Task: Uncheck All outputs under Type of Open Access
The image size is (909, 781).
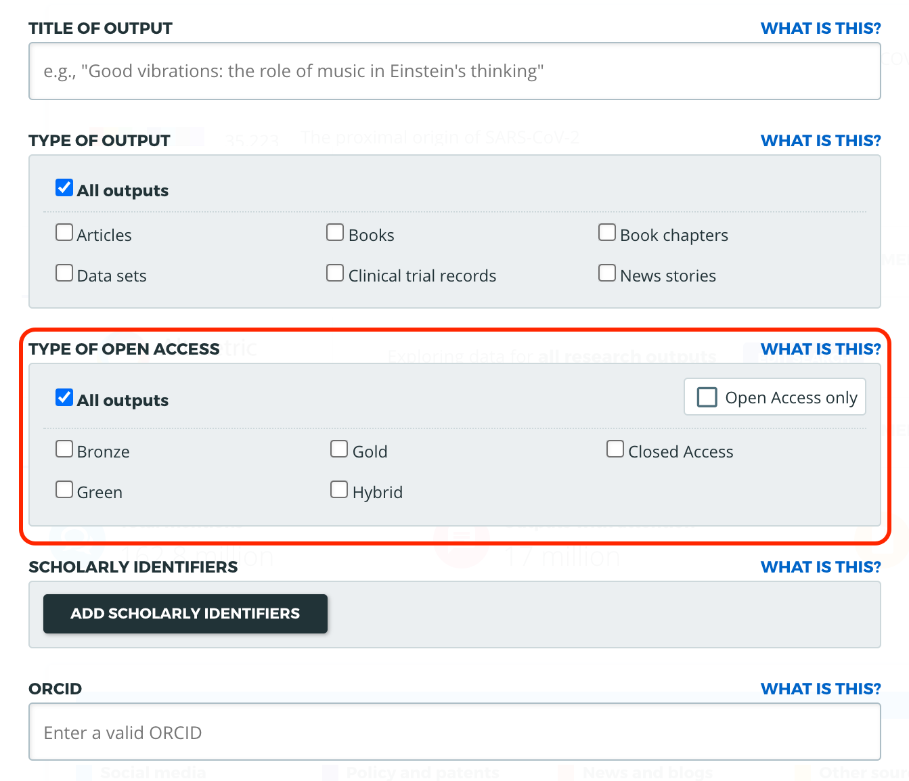Action: (x=64, y=397)
